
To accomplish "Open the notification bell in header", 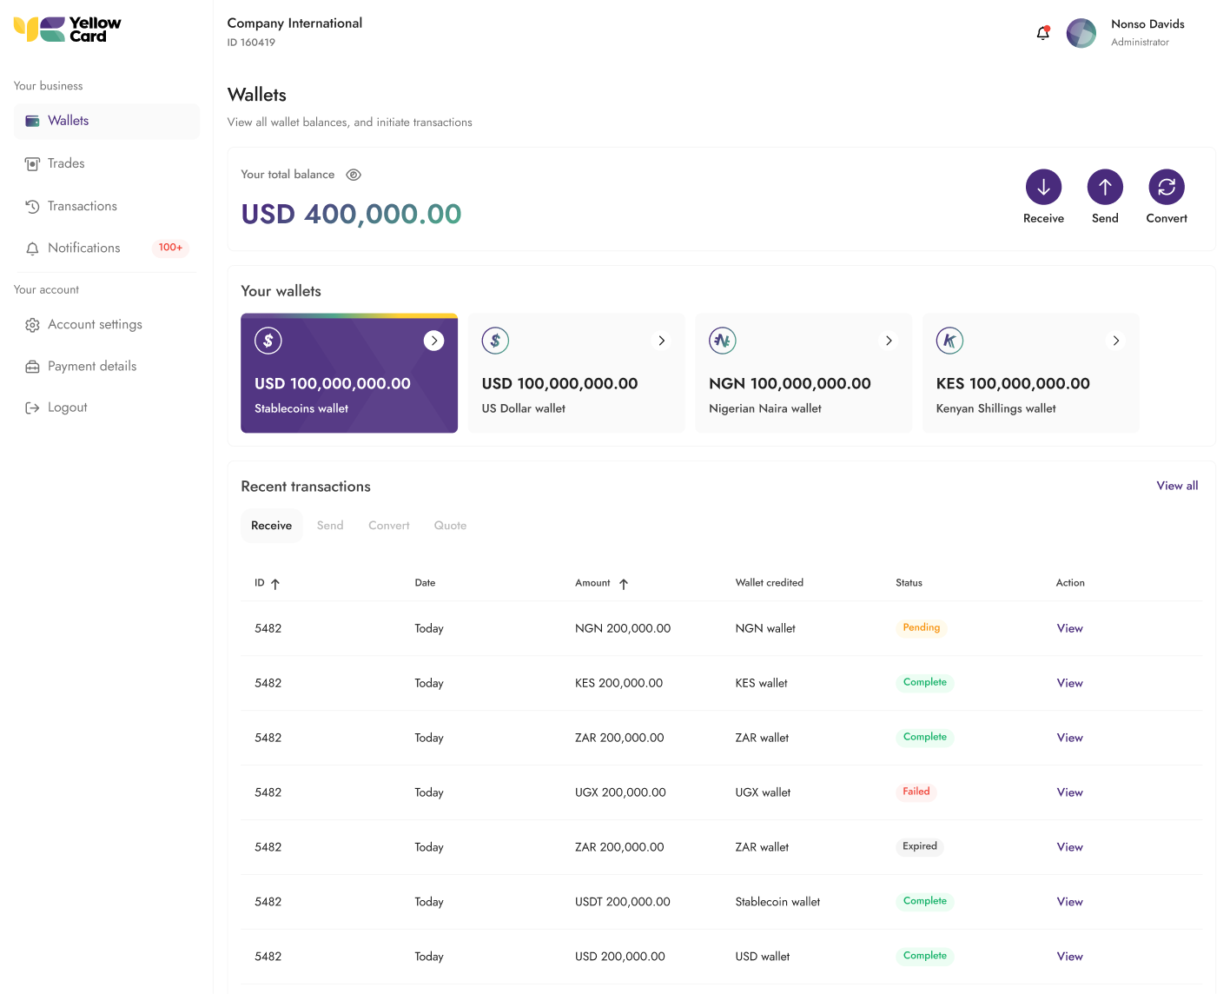I will (x=1043, y=33).
